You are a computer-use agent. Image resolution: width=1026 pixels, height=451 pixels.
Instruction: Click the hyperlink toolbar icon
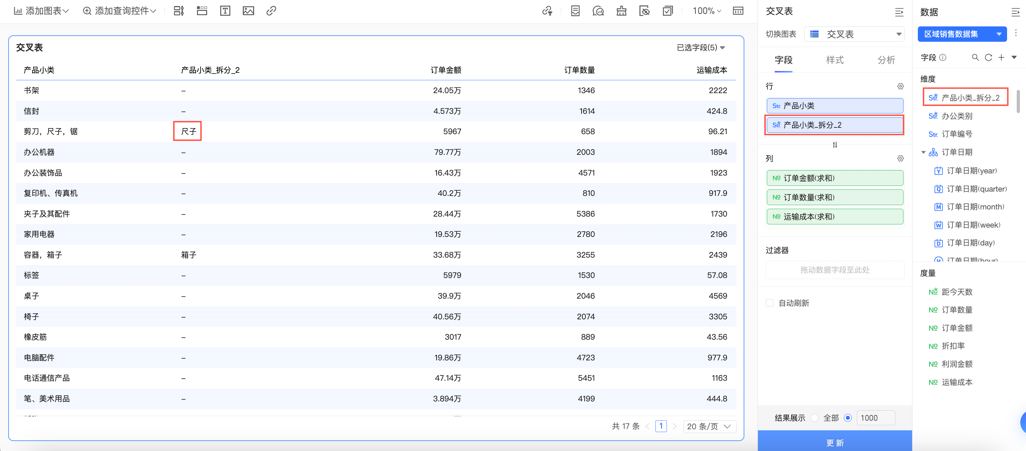[x=271, y=11]
